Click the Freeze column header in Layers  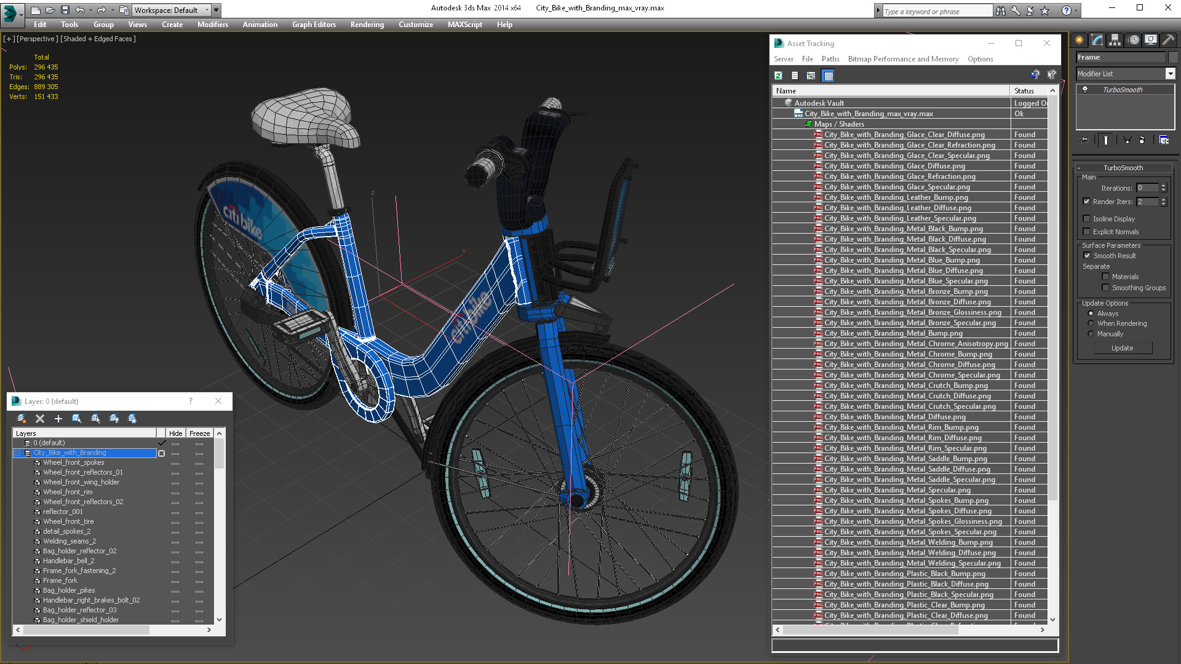click(x=199, y=433)
